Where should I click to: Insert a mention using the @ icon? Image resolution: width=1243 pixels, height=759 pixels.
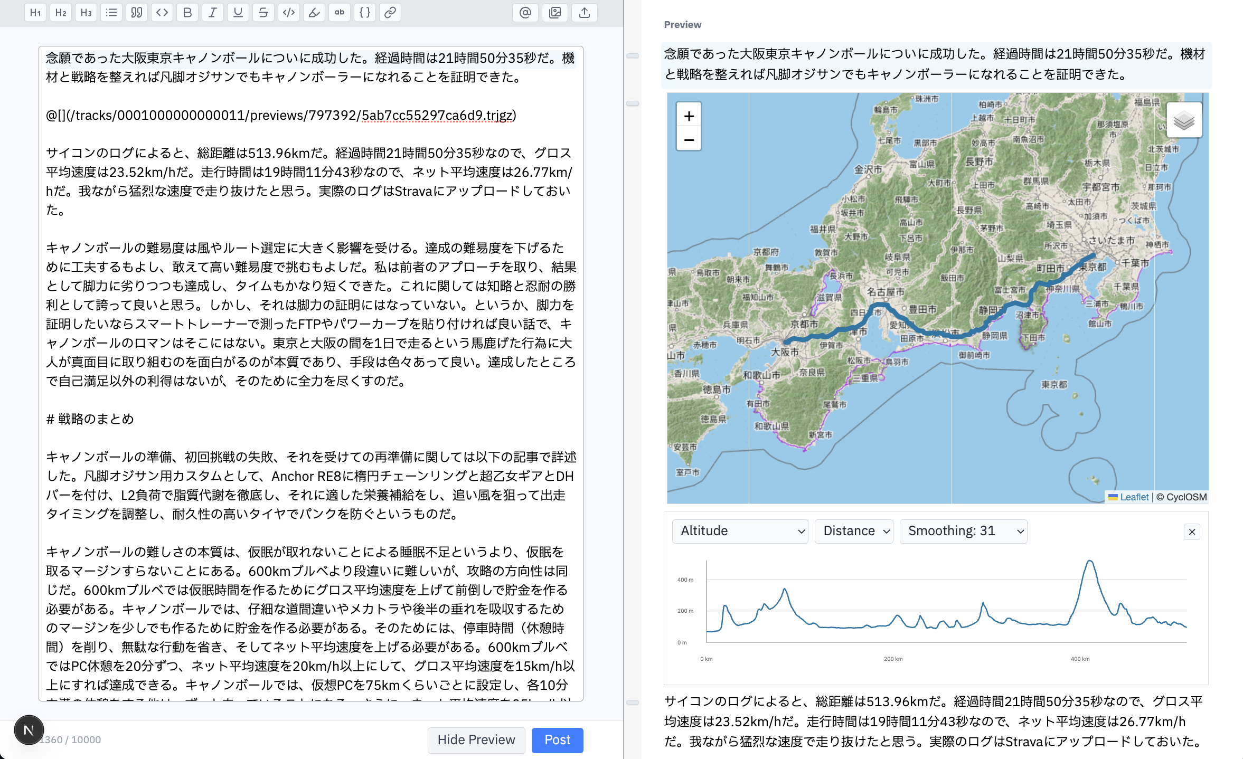525,13
